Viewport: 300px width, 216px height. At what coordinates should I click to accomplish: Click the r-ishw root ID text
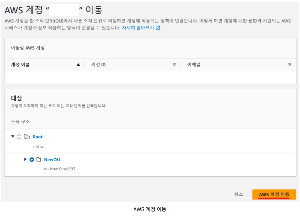(x=38, y=147)
